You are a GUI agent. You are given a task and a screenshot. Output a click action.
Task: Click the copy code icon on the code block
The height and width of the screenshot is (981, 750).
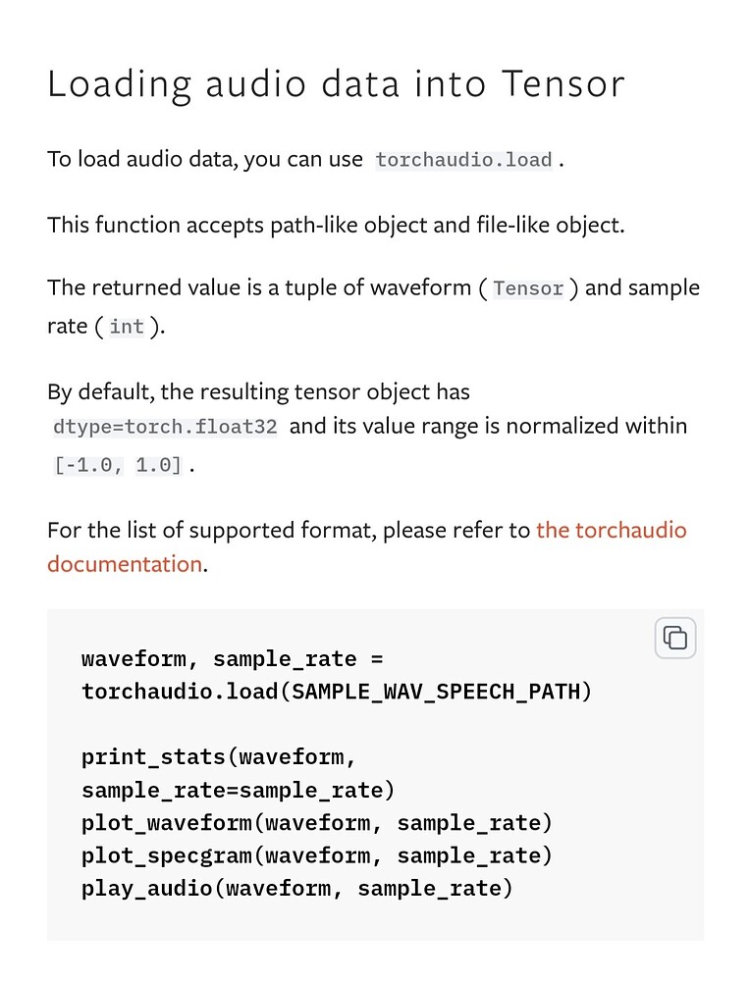pyautogui.click(x=674, y=638)
